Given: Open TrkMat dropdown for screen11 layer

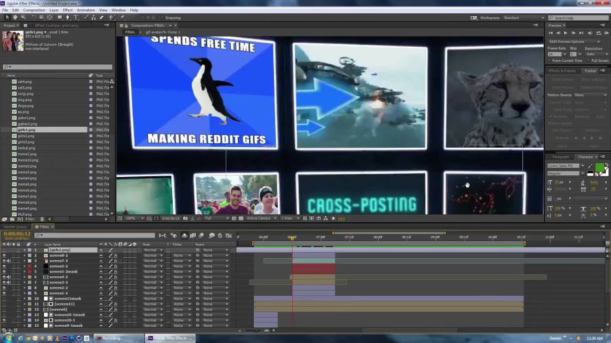Looking at the screenshot, I should (181, 304).
